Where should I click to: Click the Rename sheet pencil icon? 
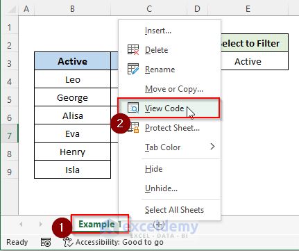(x=133, y=70)
